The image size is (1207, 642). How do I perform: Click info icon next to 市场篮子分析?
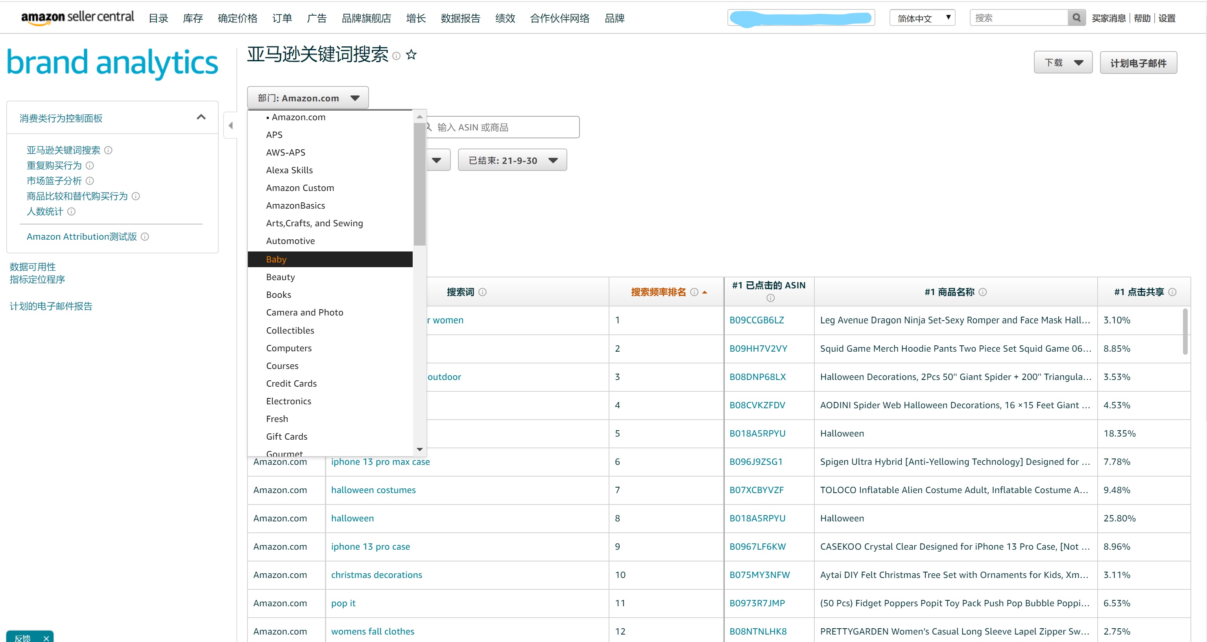90,181
